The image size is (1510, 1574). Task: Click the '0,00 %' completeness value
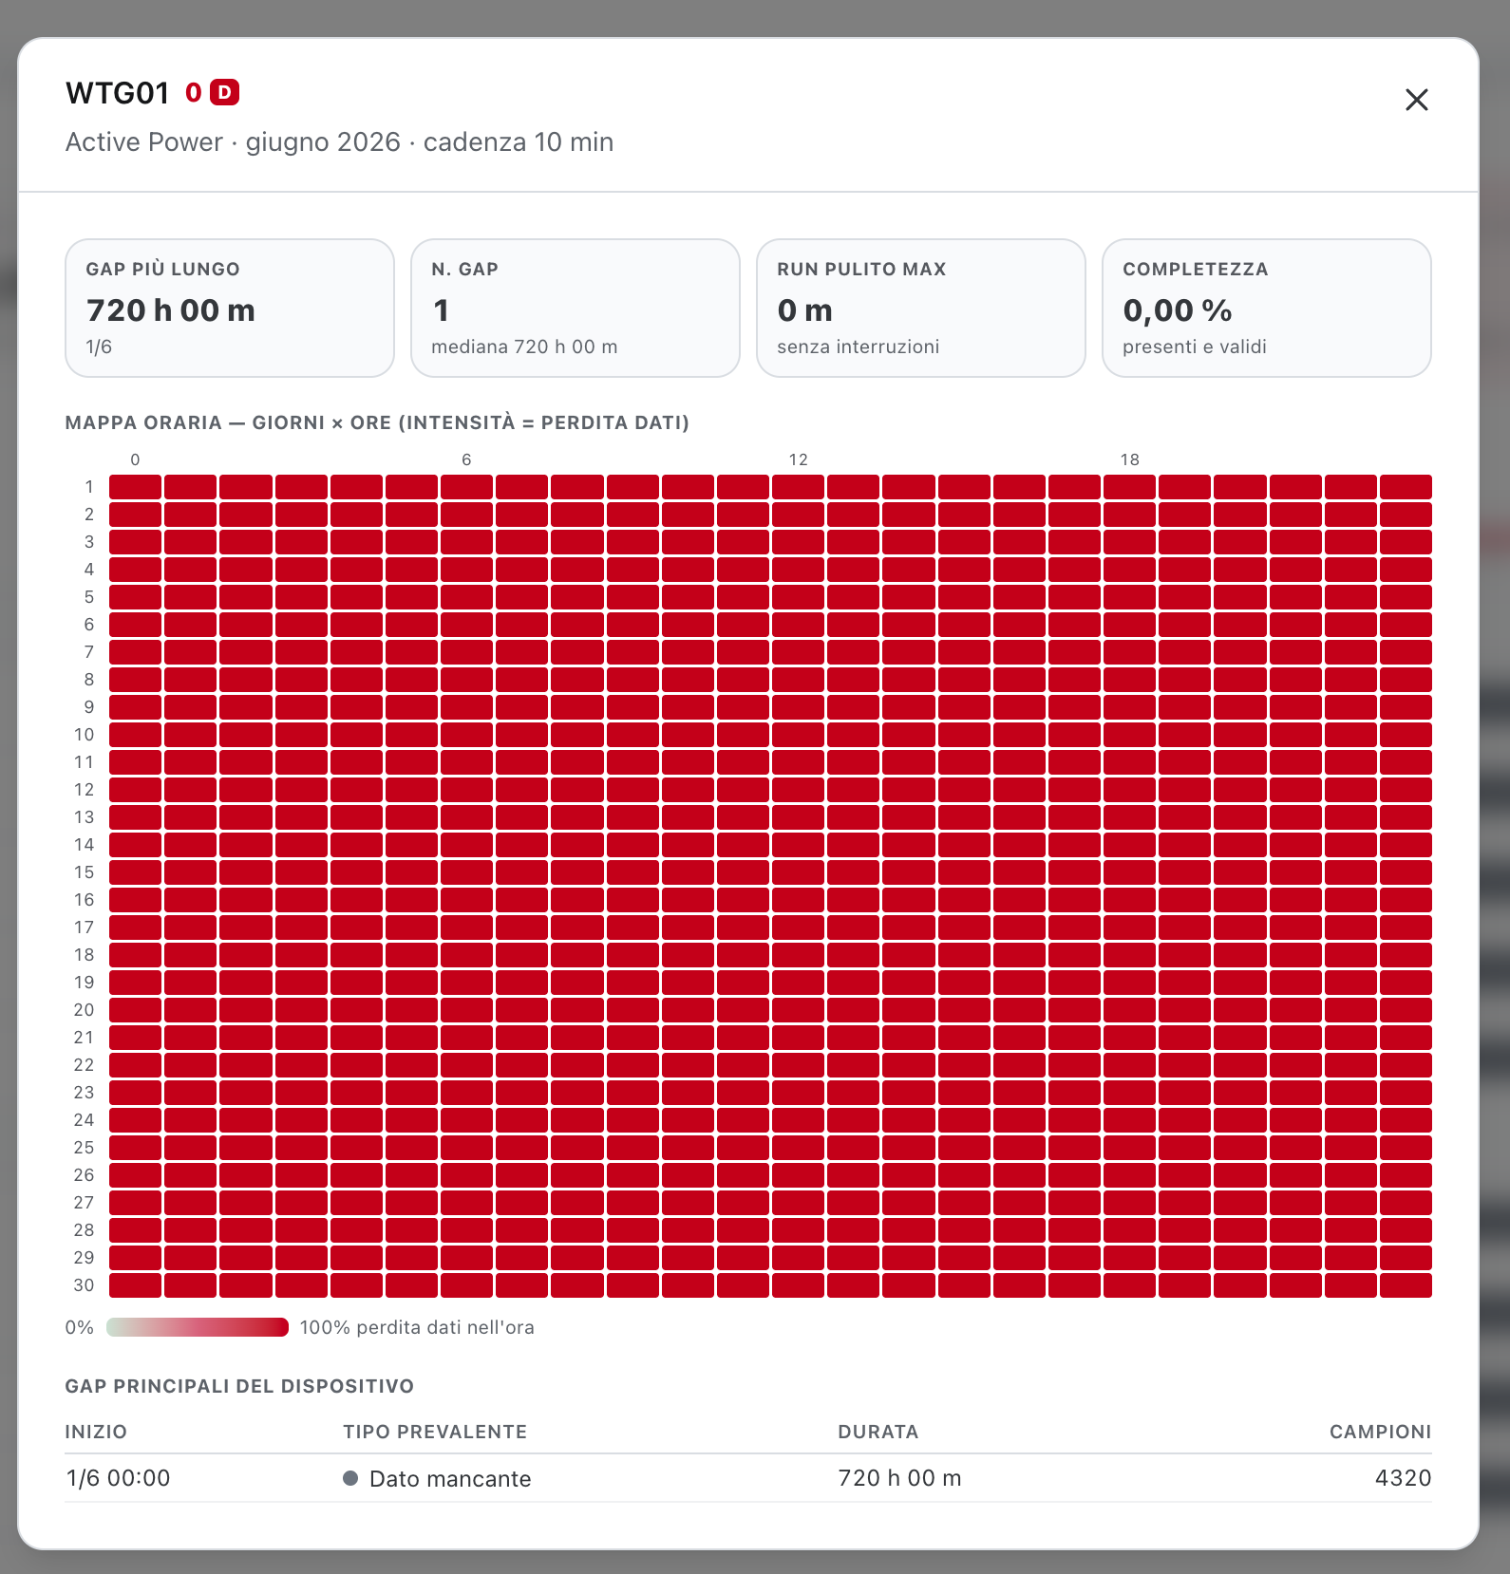coord(1178,310)
